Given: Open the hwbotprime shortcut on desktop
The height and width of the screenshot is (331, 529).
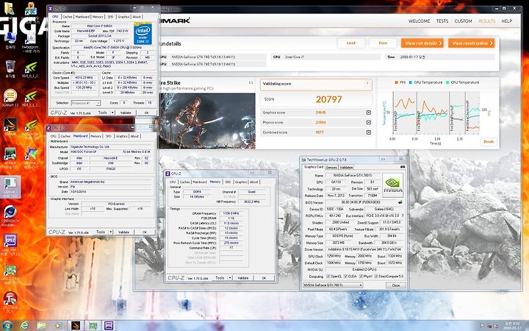Looking at the screenshot, I should (x=31, y=42).
